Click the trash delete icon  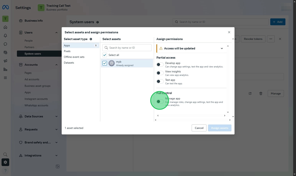[x=261, y=94]
